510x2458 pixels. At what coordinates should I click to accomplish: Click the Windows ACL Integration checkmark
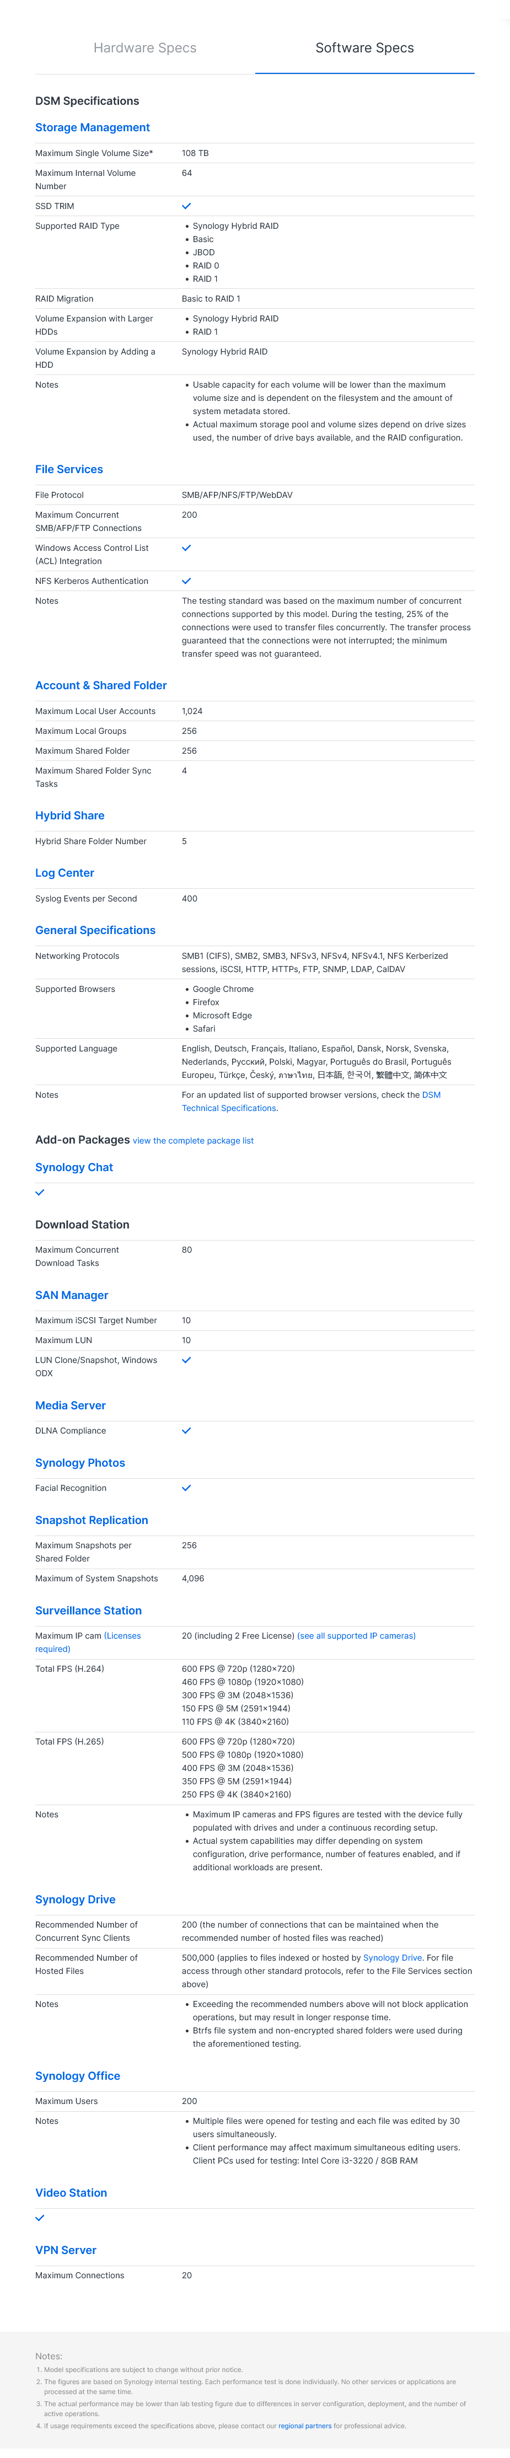(186, 548)
